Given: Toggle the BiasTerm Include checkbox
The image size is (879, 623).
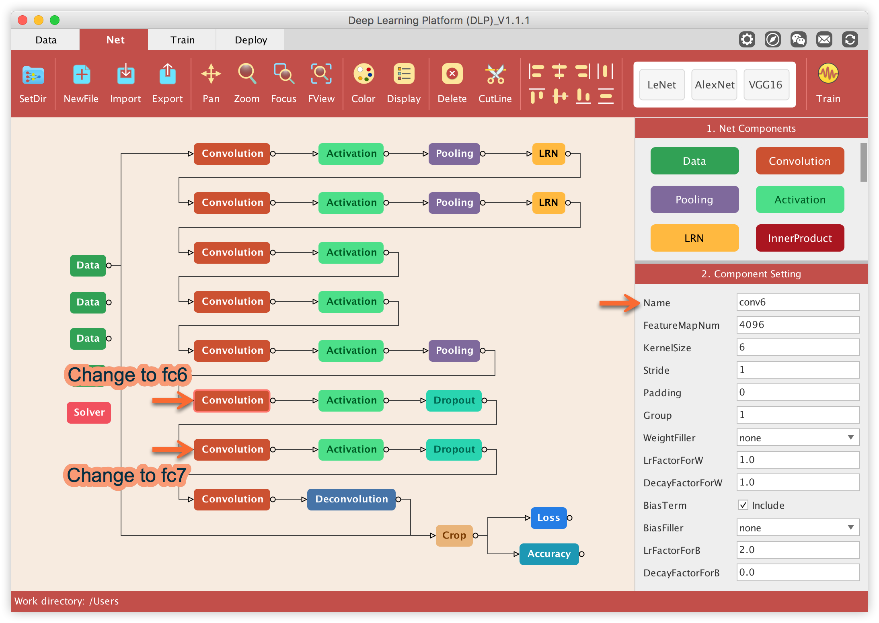Looking at the screenshot, I should 743,505.
